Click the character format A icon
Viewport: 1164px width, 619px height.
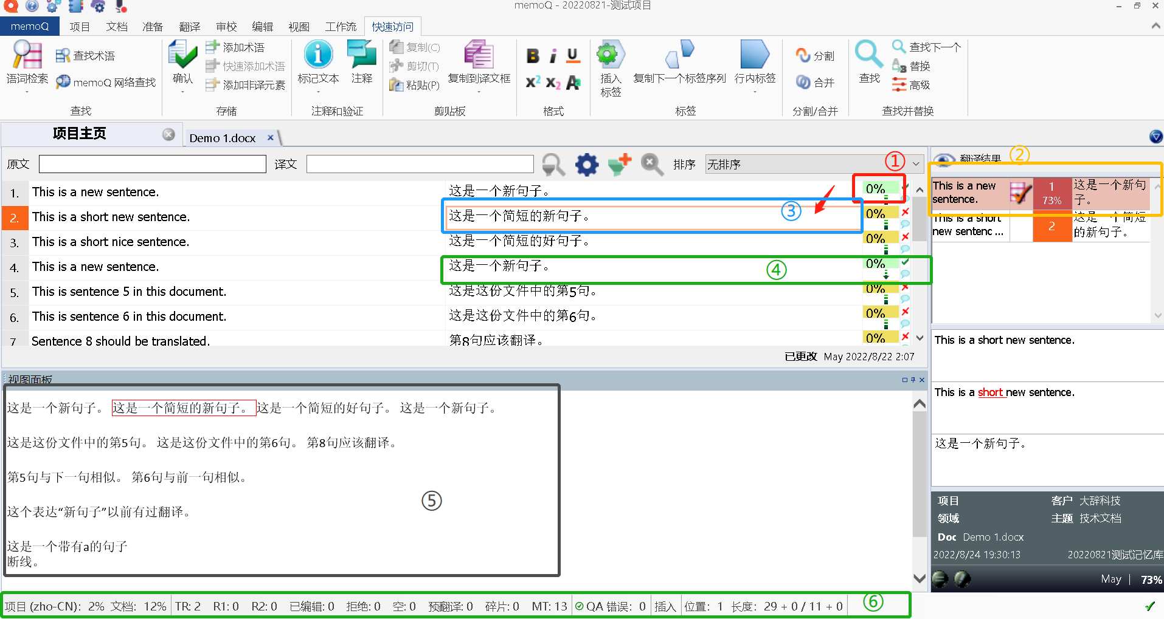(x=573, y=83)
